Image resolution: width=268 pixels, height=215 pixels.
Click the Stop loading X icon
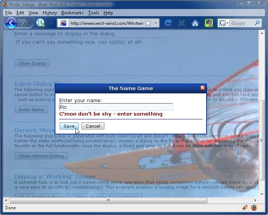tap(182, 23)
